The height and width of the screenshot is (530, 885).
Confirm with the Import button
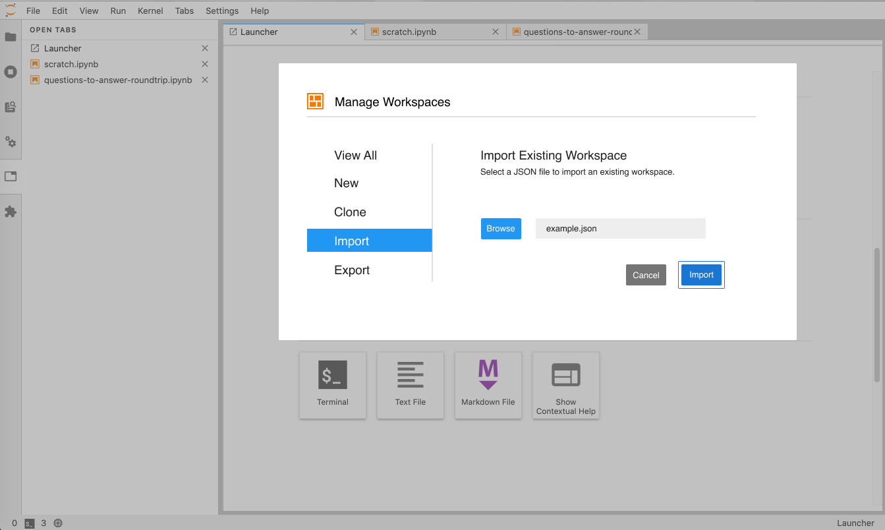pos(701,274)
